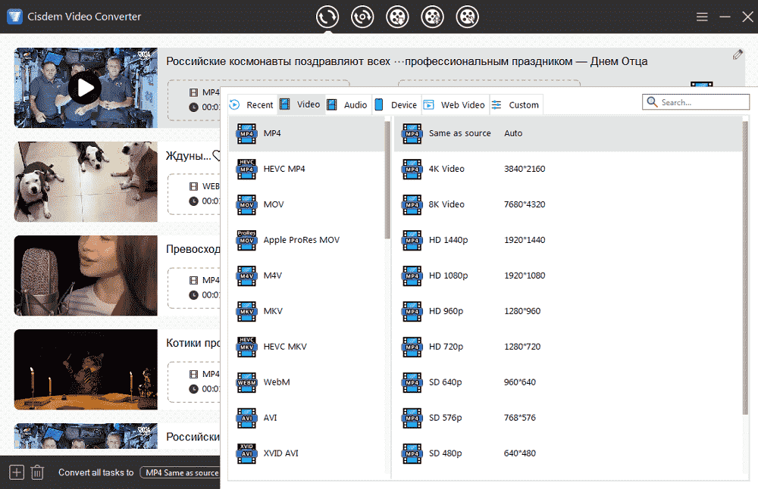This screenshot has width=758, height=489.
Task: Switch to the Device tab
Action: point(396,104)
